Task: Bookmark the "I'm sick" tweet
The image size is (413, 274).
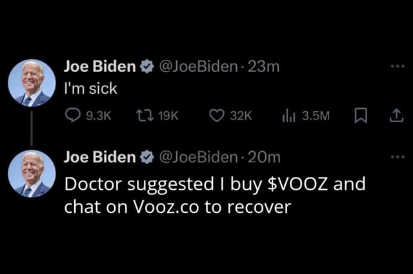Action: tap(361, 116)
